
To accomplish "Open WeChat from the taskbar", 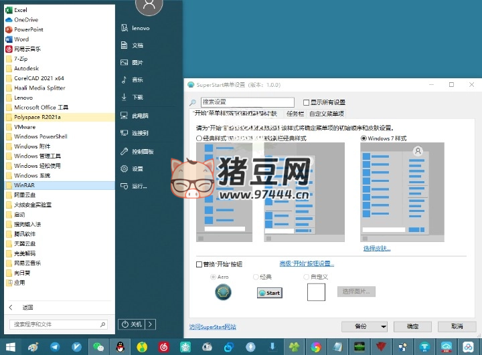I will 98,347.
